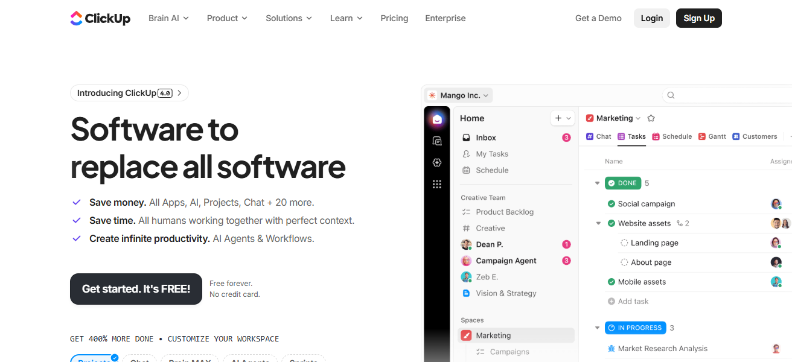The height and width of the screenshot is (362, 792).
Task: Toggle the Mobile assets status checkmark
Action: pos(612,282)
